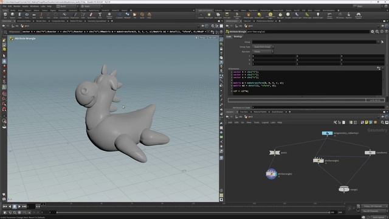Click the Group input field
Image resolution: width=389 pixels, height=219 pixels.
click(x=314, y=42)
